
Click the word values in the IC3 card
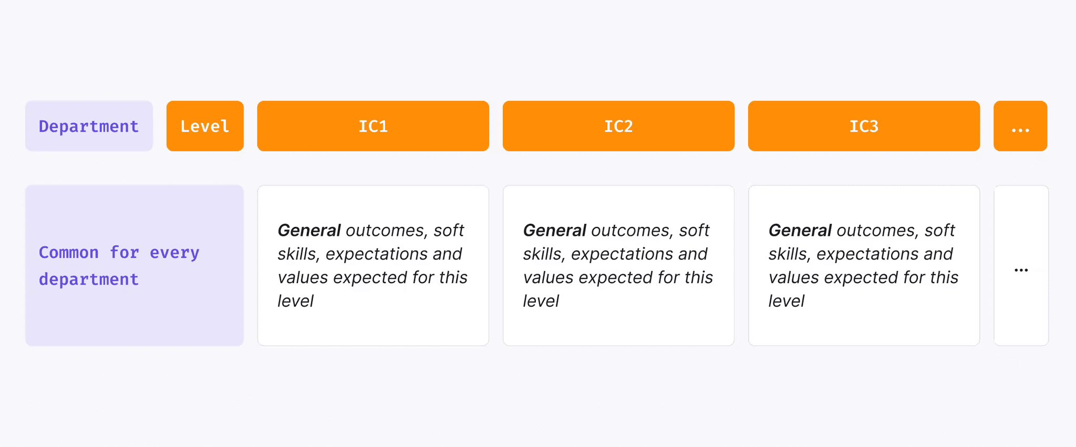[793, 277]
